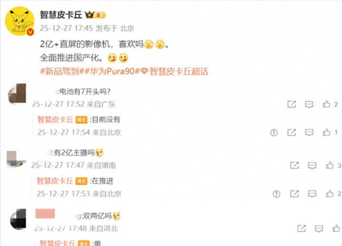Like the reply 目前没有
This screenshot has height=246, width=342.
click(x=326, y=132)
